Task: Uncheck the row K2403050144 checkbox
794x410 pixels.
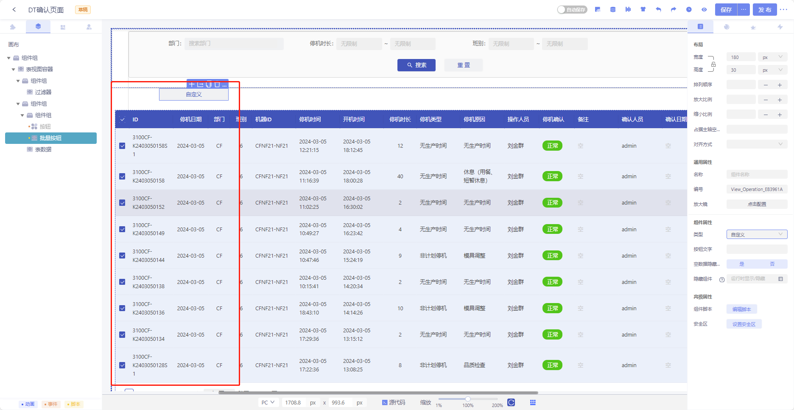Action: tap(122, 256)
